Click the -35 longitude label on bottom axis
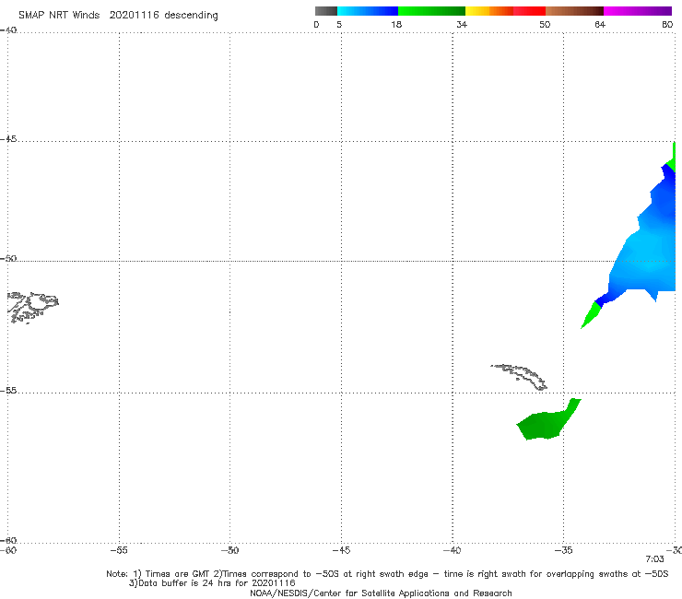 click(563, 550)
